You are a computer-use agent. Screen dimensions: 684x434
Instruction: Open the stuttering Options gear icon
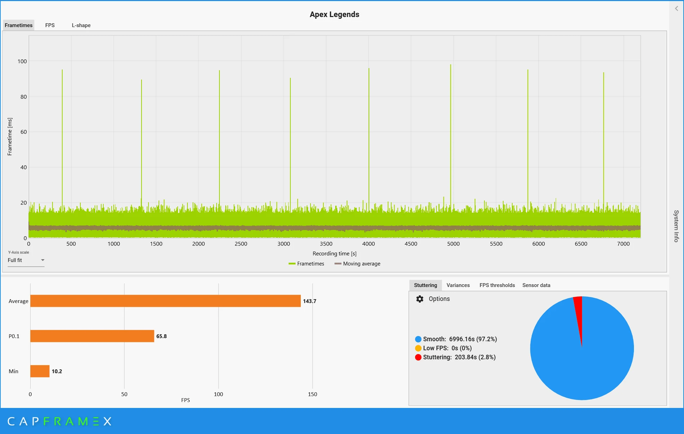pyautogui.click(x=420, y=299)
